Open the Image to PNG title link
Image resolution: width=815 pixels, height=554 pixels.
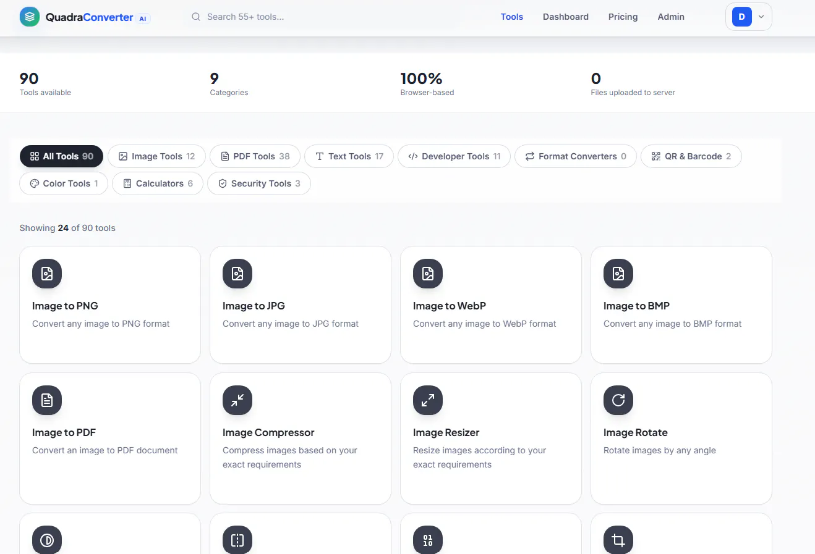point(65,306)
